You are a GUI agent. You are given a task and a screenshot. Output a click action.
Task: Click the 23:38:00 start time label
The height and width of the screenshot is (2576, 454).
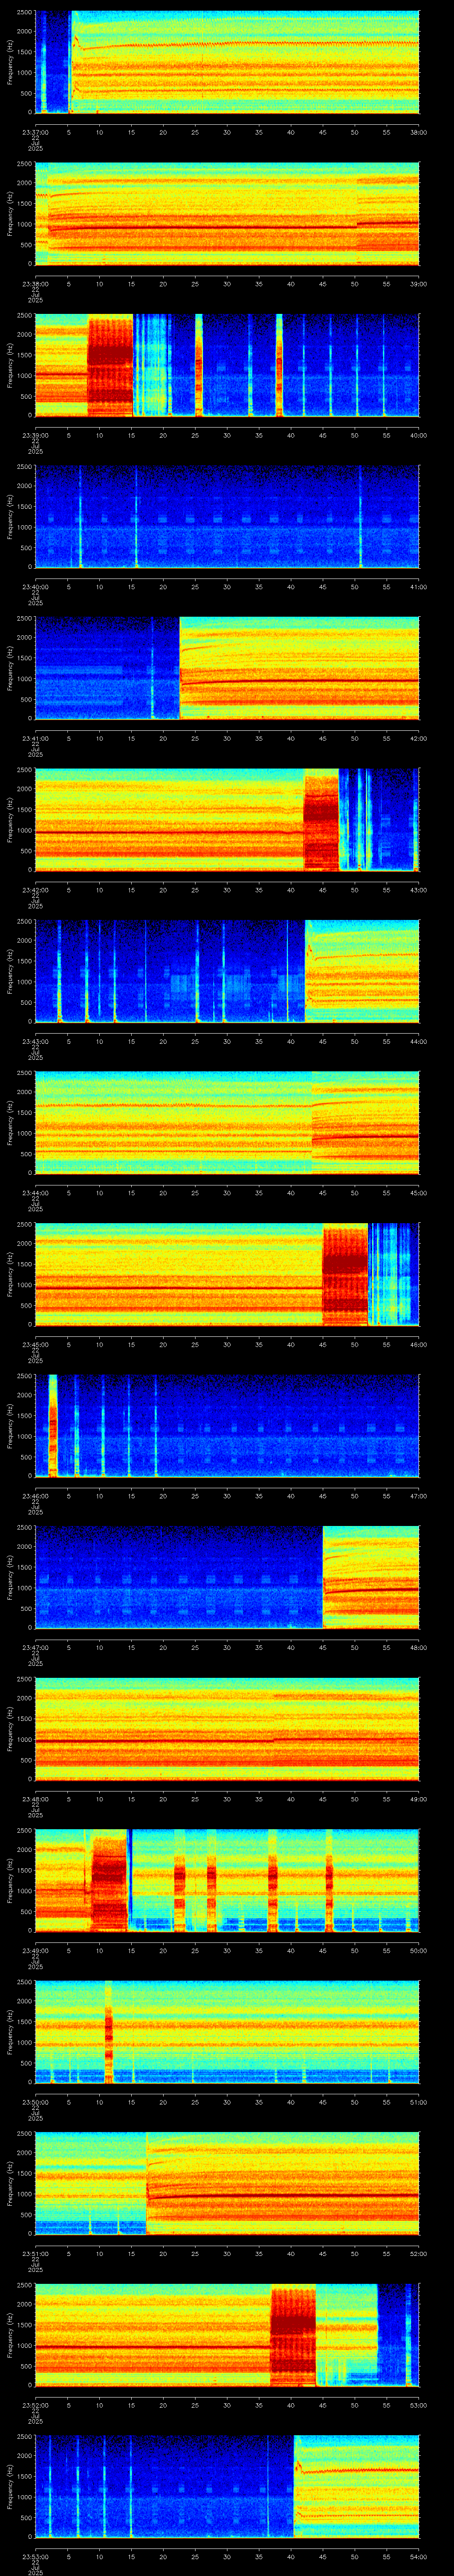coord(35,284)
